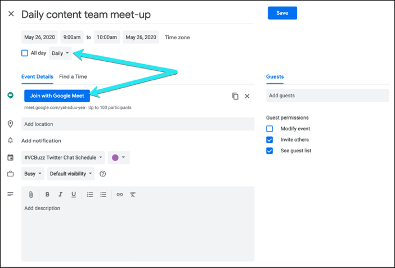395x268 pixels.
Task: Enable the All day checkbox
Action: pyautogui.click(x=25, y=53)
